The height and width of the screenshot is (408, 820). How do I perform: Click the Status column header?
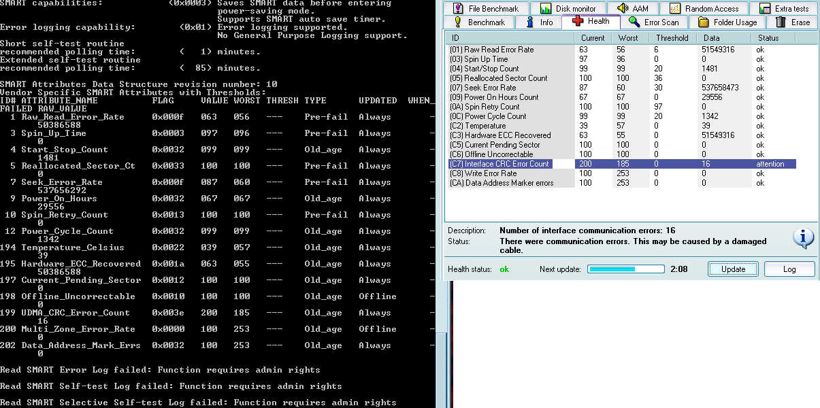tap(769, 38)
